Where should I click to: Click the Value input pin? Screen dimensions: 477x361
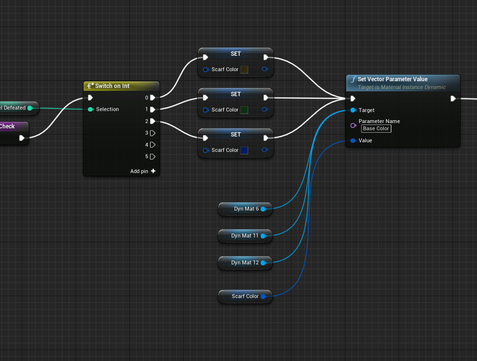[353, 141]
